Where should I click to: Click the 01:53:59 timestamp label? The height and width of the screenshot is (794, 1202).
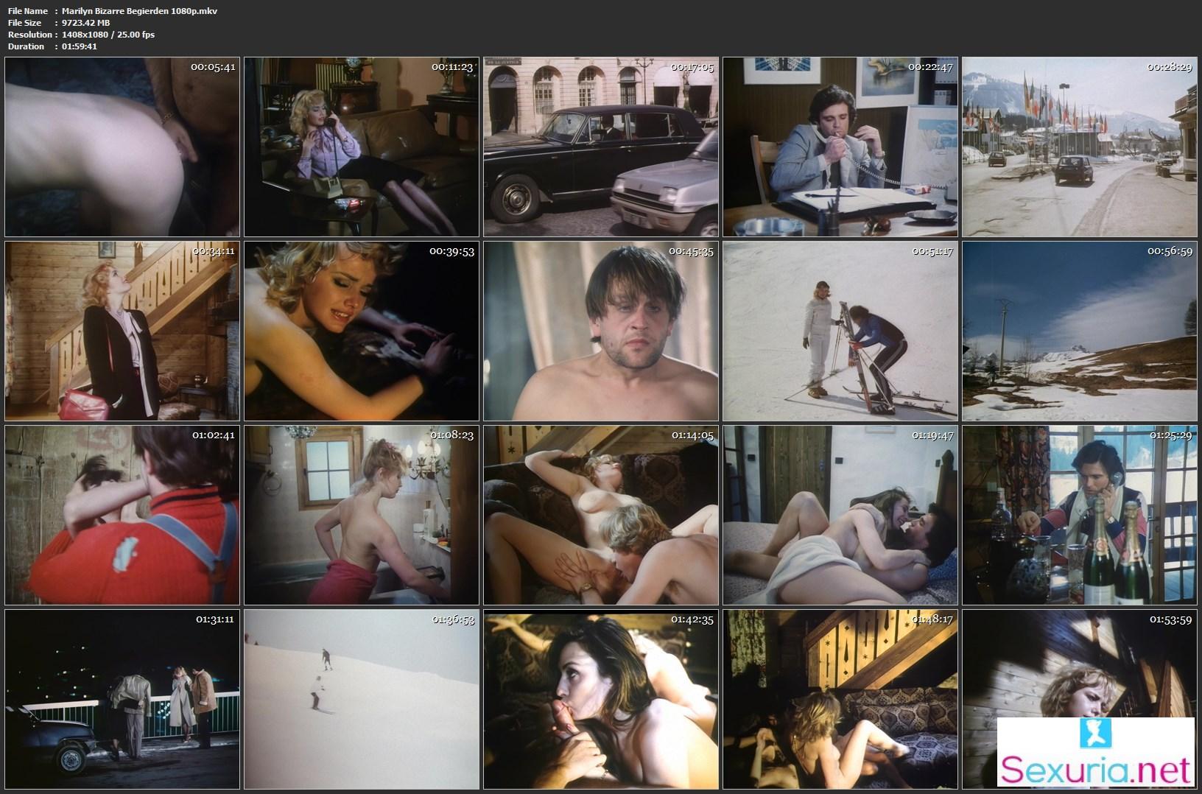[x=1170, y=619]
